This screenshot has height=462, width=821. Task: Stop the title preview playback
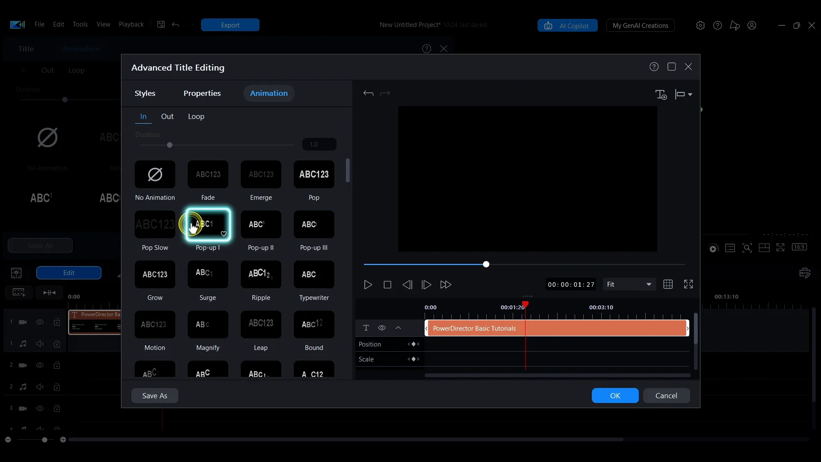[x=387, y=284]
